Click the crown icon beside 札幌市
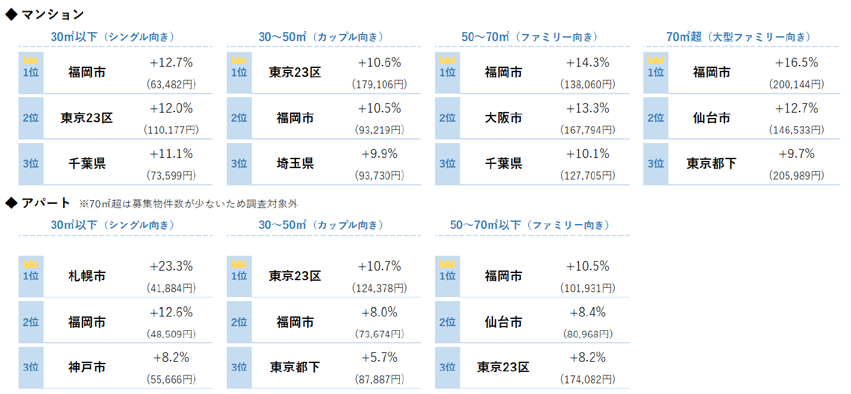The width and height of the screenshot is (851, 394). (30, 263)
